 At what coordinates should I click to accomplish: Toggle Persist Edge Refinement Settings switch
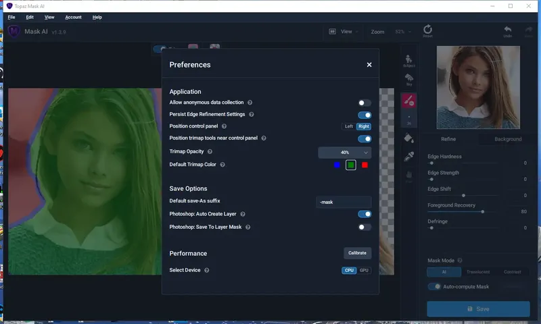click(x=364, y=115)
